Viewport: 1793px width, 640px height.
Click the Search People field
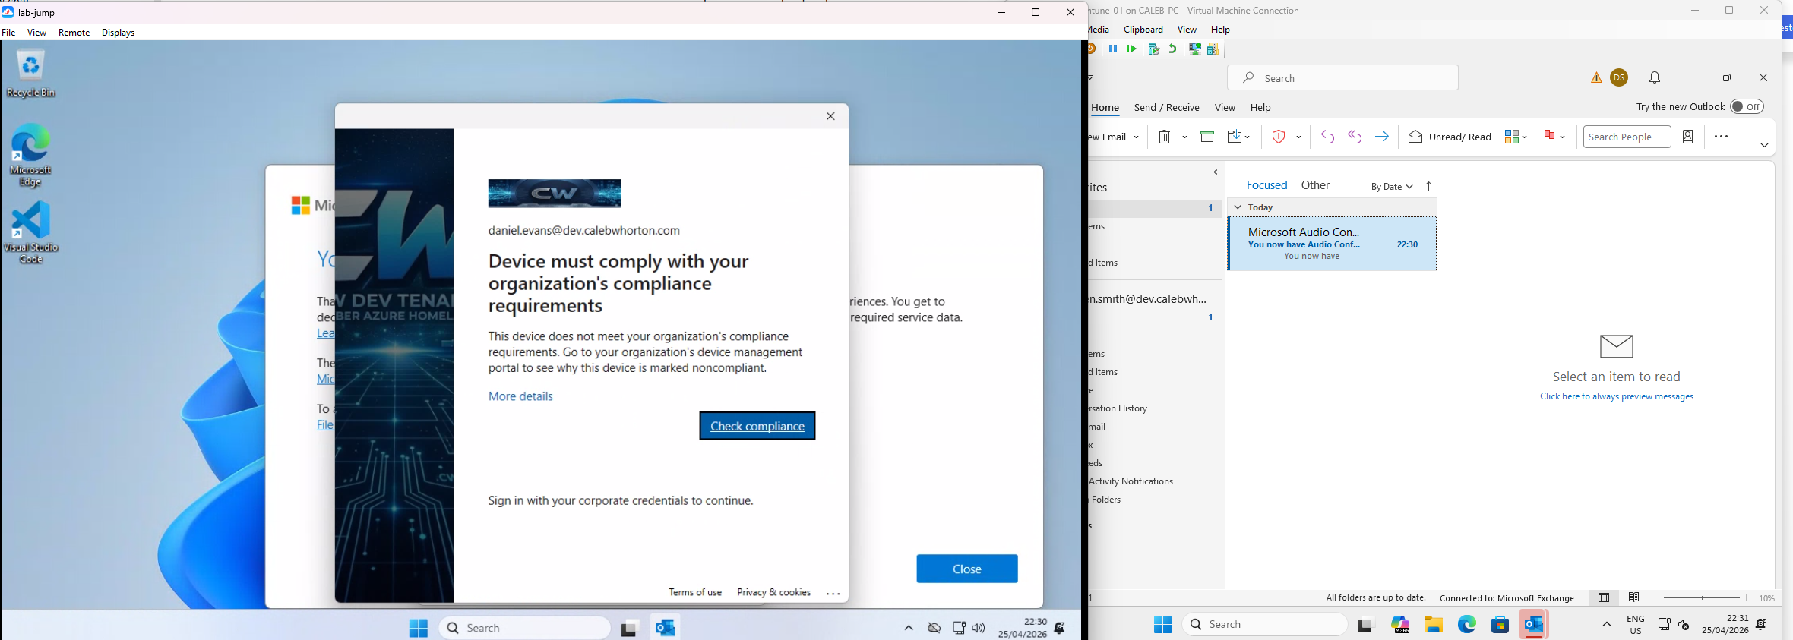[x=1627, y=137]
